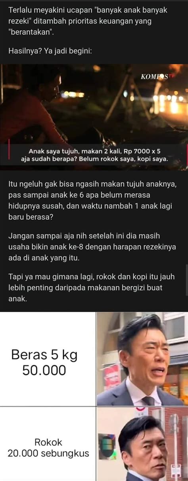Open the bottom photo of frowning man
Viewport: 188px width, 481px height.
pos(142,444)
